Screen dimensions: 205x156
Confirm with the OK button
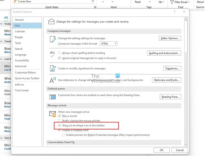(x=161, y=150)
